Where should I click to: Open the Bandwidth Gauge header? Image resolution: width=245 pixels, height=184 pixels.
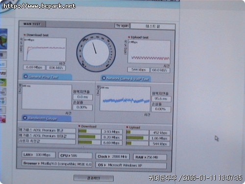pyautogui.click(x=47, y=118)
